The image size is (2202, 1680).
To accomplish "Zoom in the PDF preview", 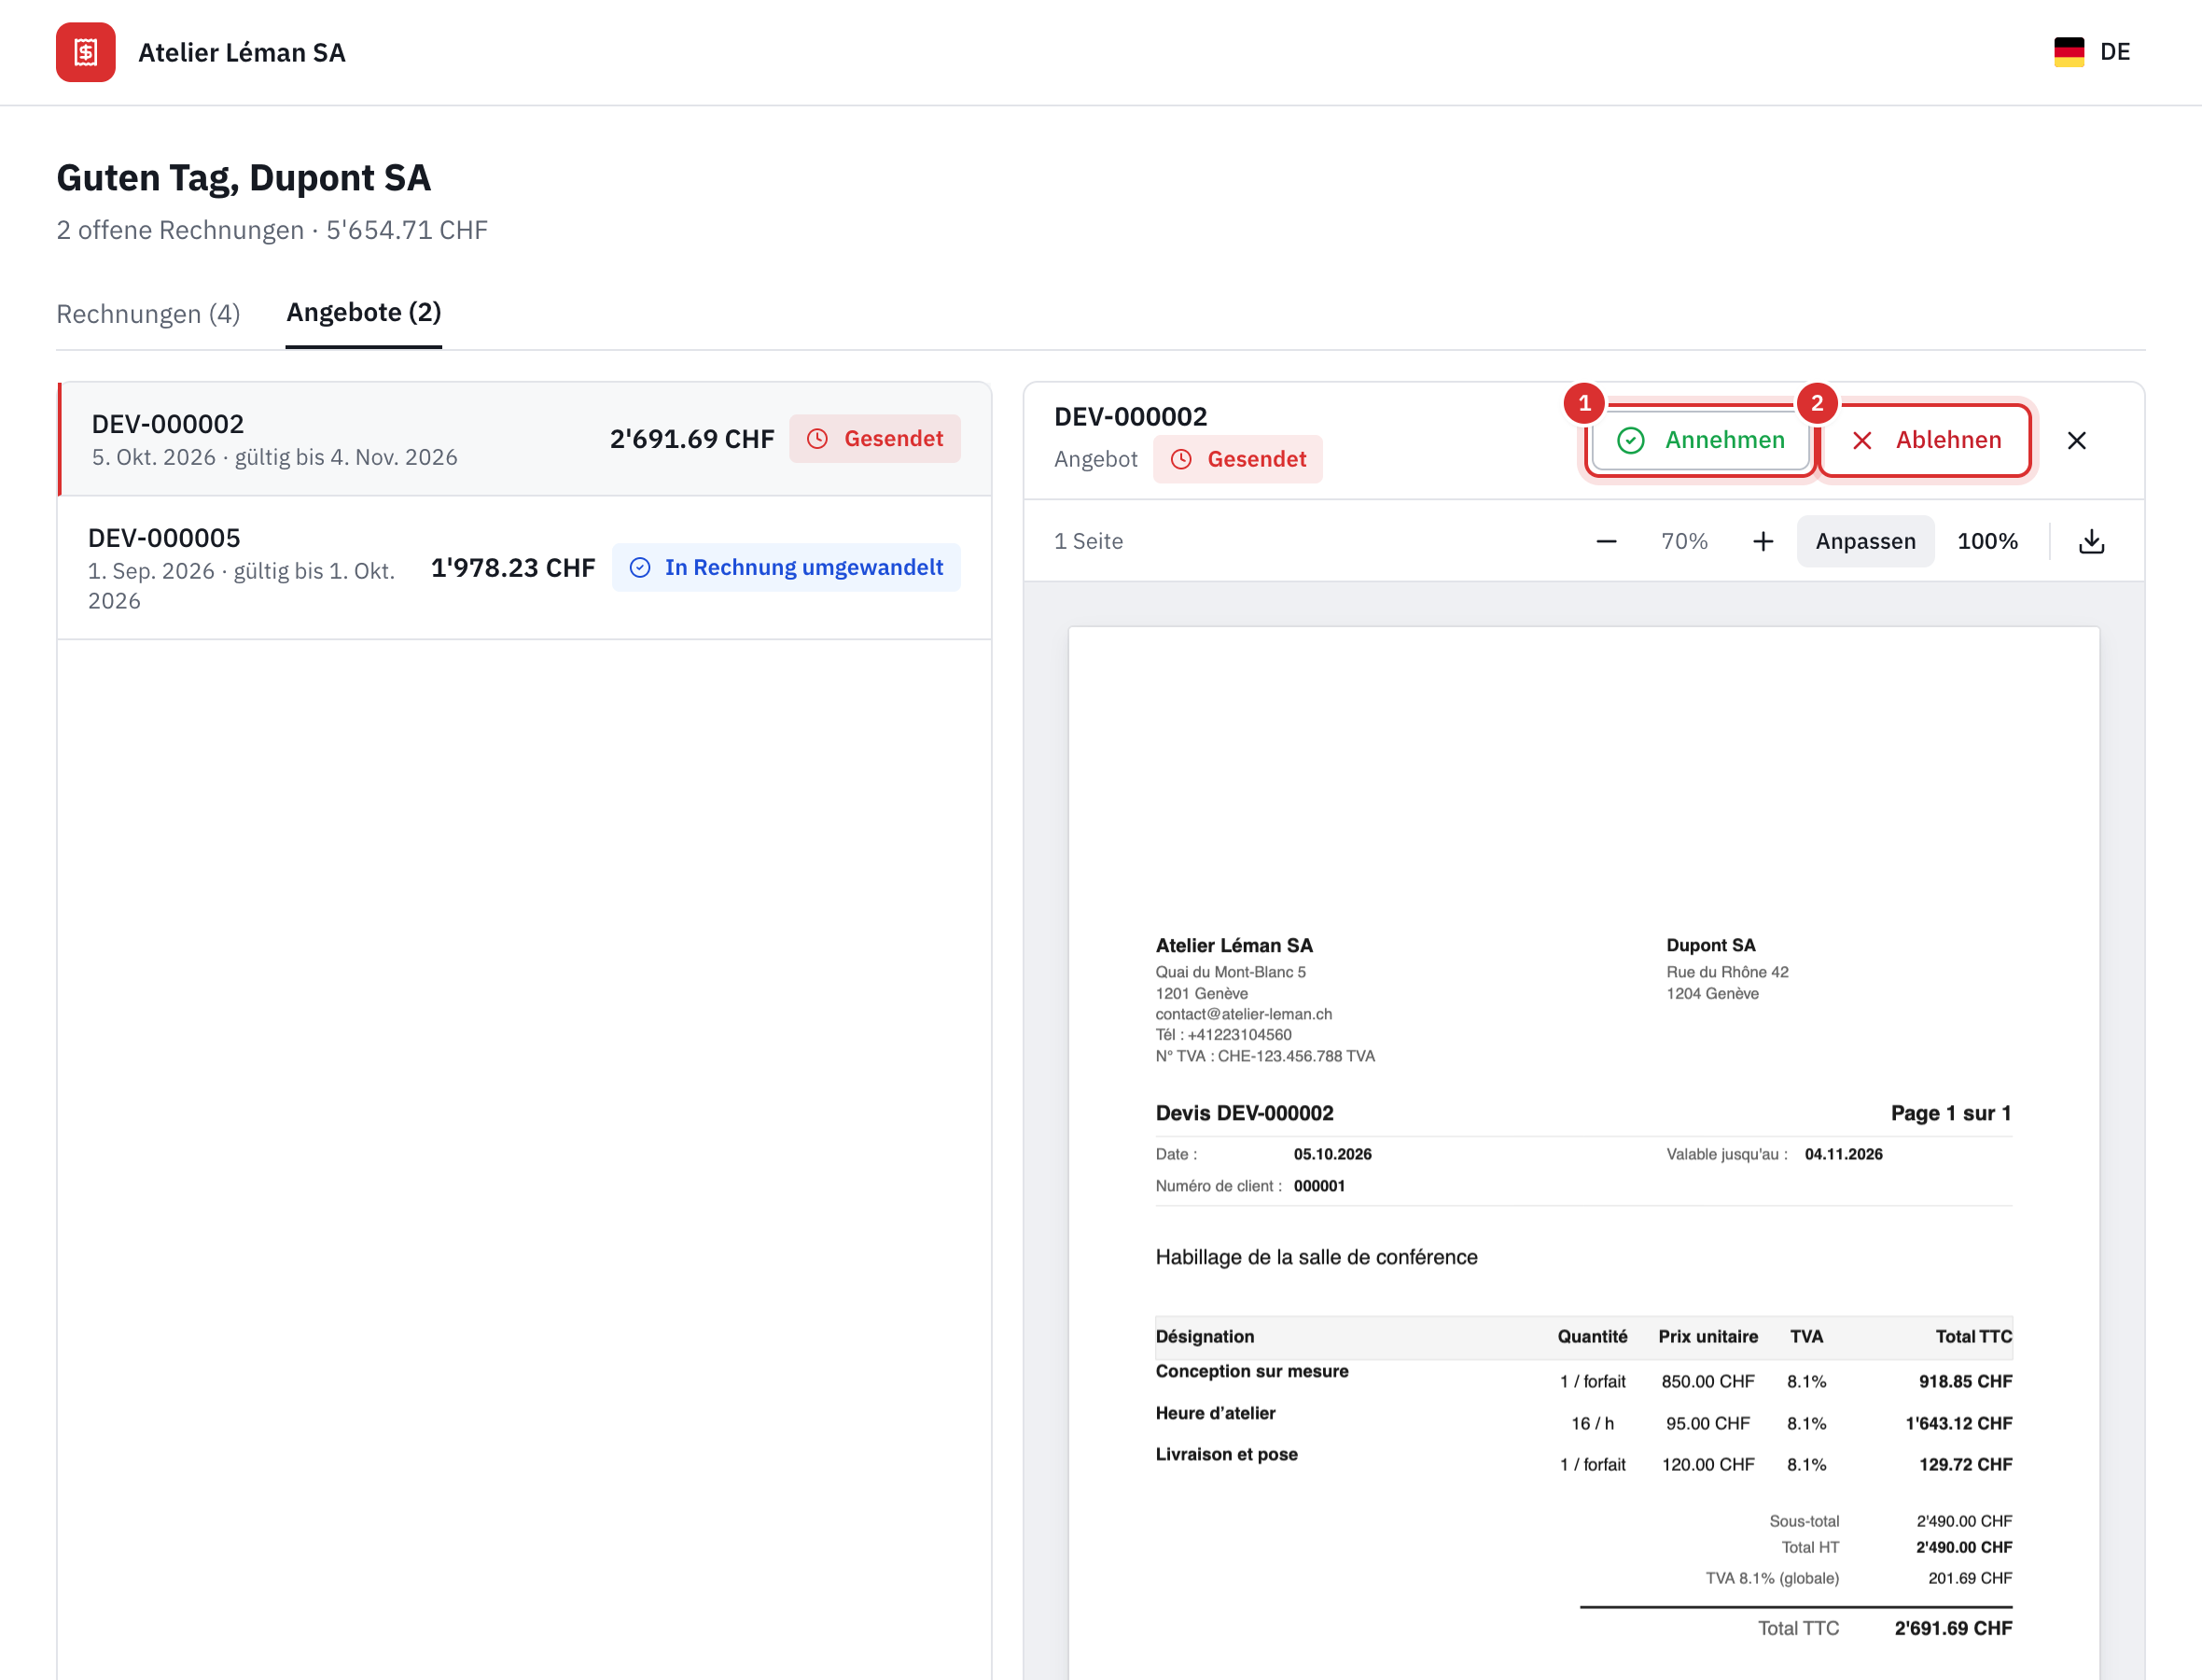I will click(1763, 541).
